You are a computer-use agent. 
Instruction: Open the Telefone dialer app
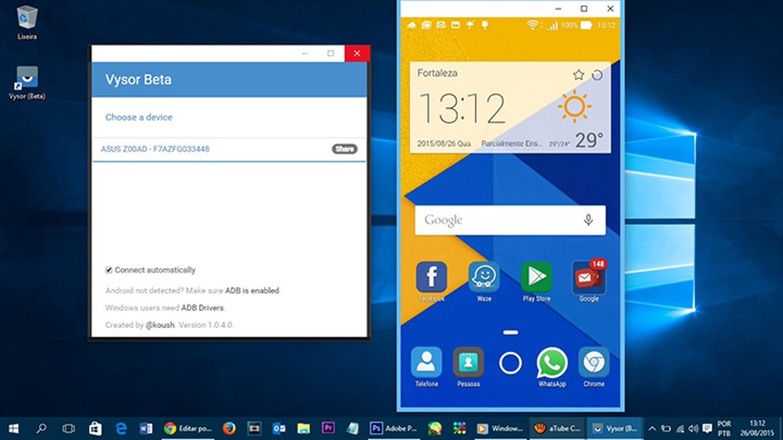pyautogui.click(x=426, y=363)
